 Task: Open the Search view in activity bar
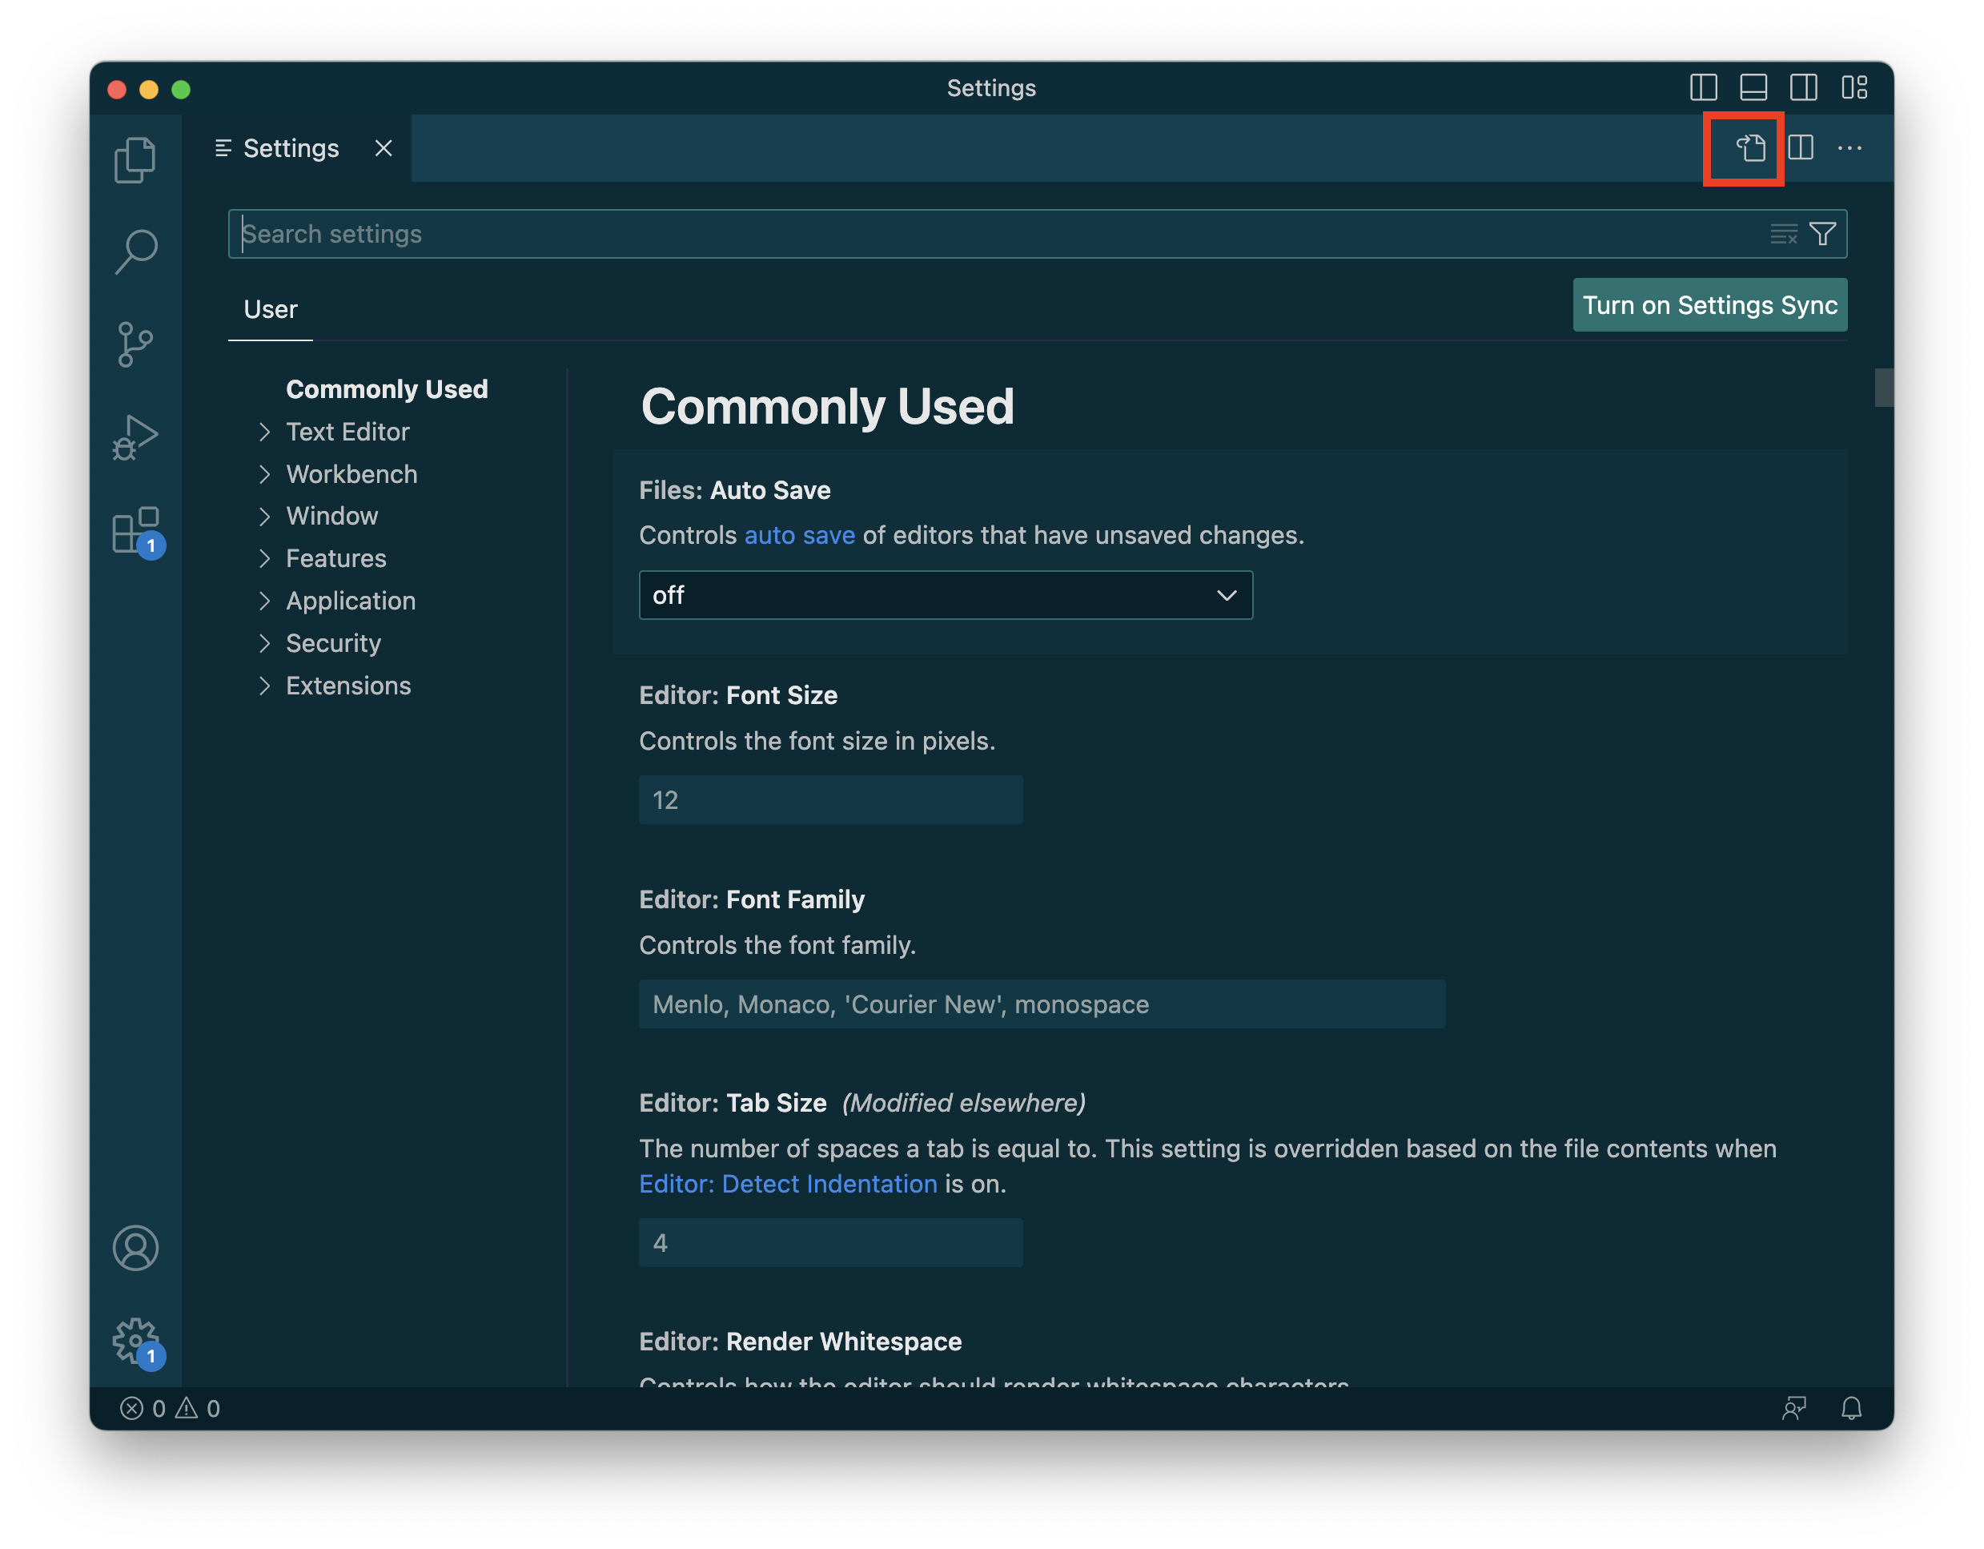tap(135, 251)
